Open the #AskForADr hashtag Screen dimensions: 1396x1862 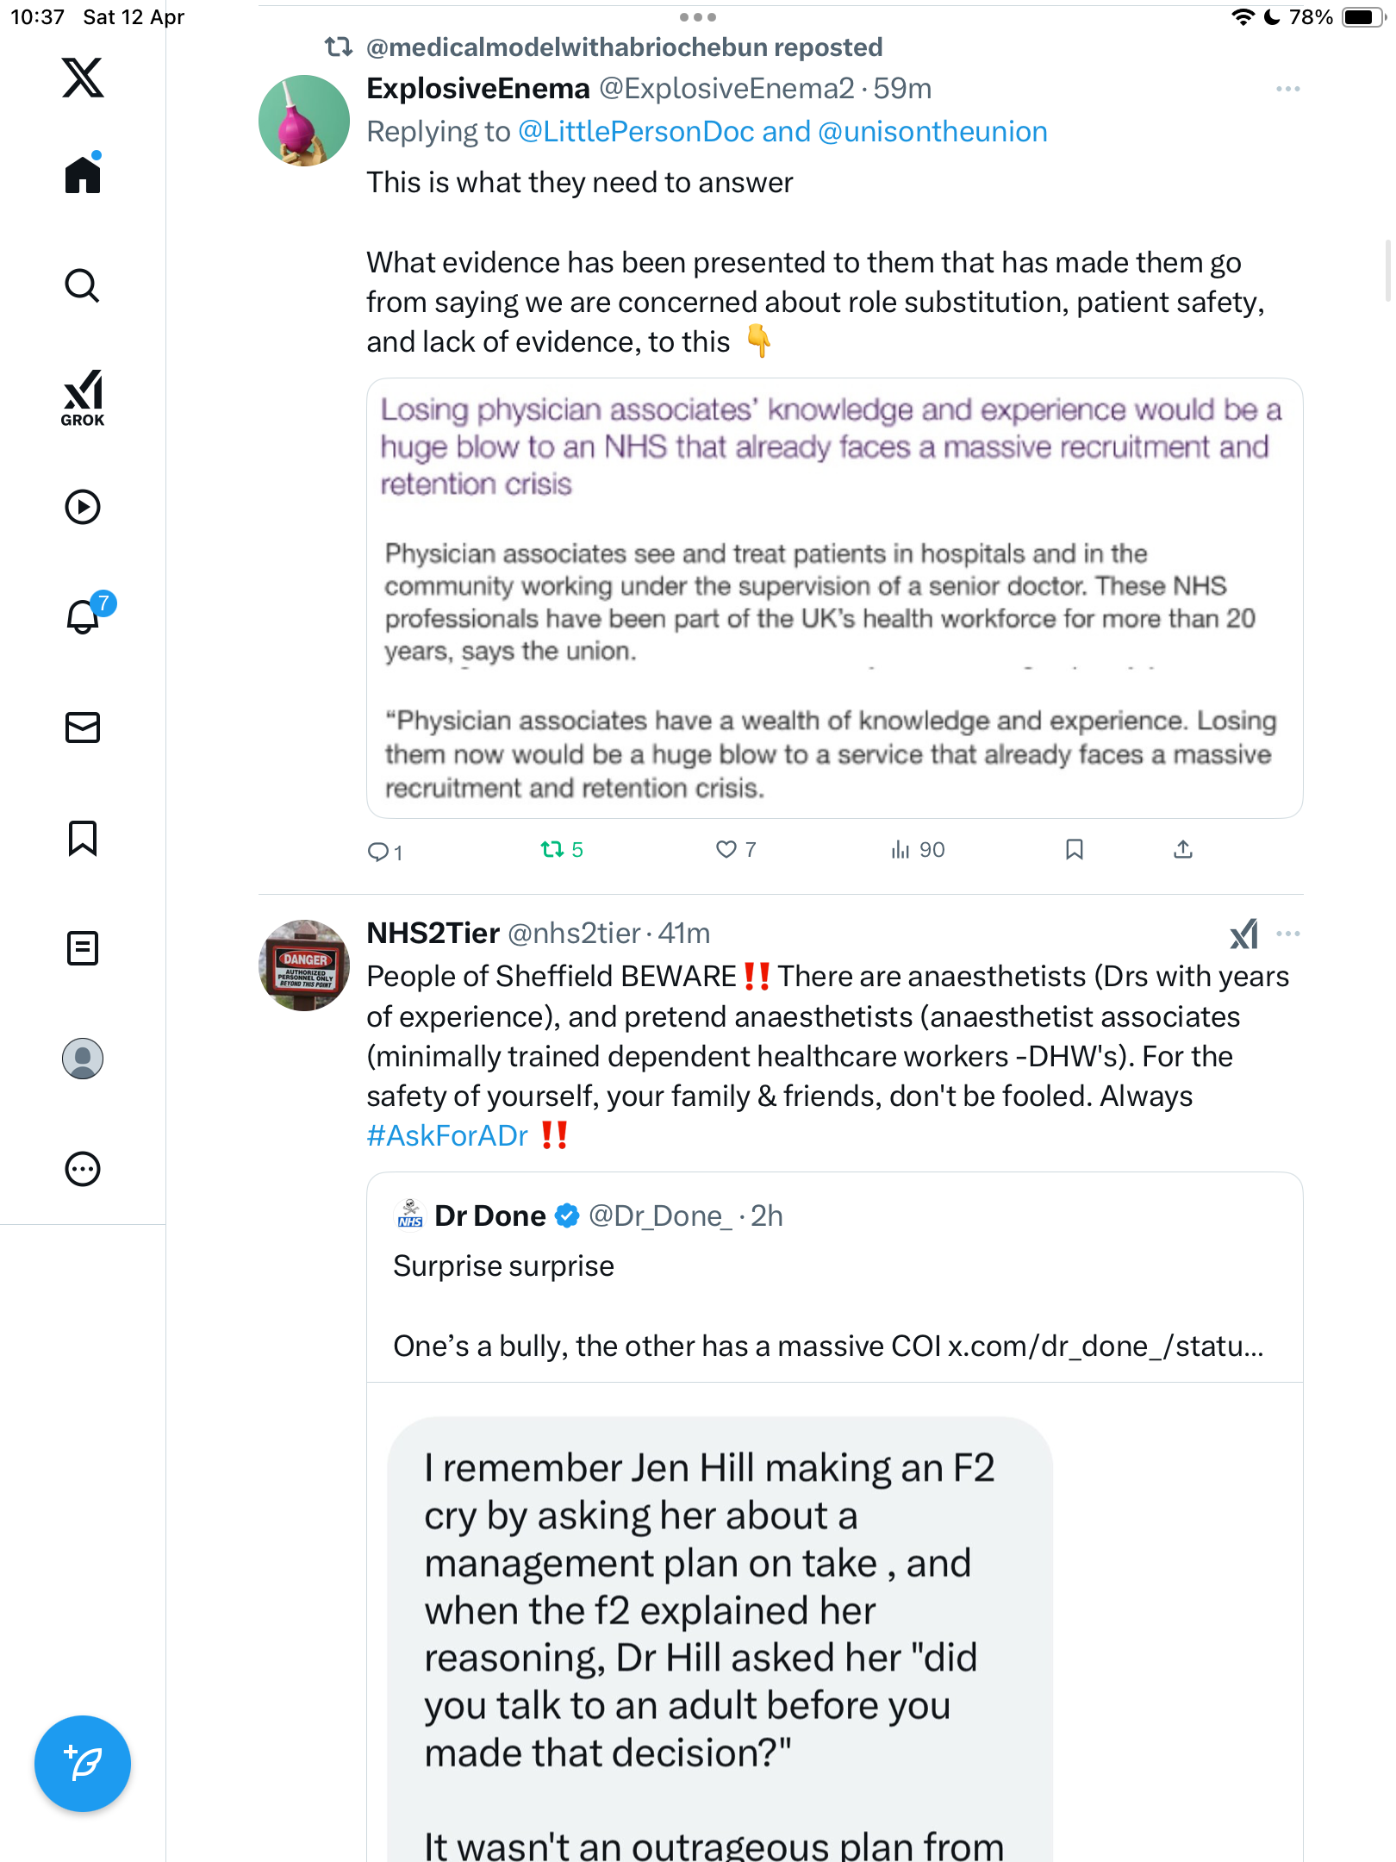[x=447, y=1135]
